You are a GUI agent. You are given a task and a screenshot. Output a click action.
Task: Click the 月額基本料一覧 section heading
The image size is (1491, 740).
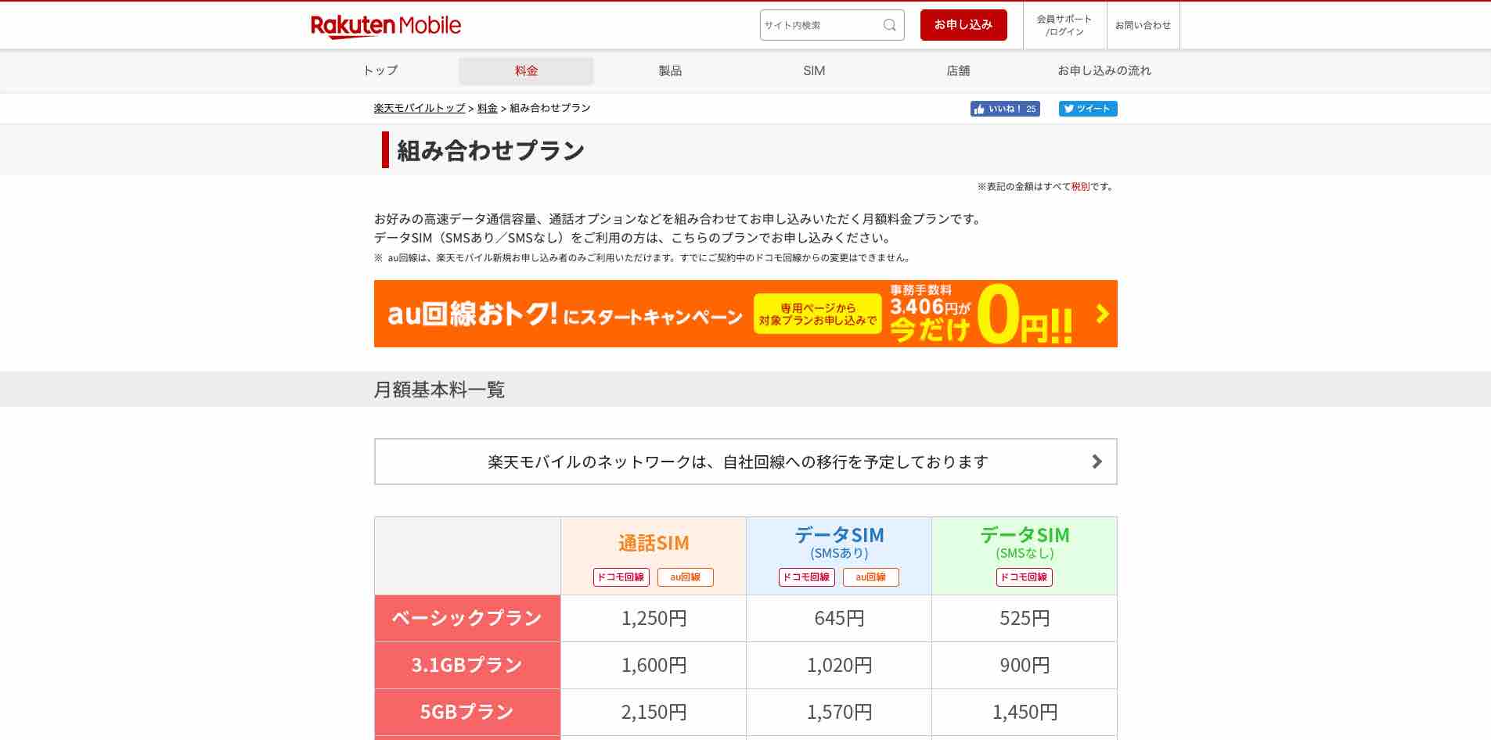439,390
